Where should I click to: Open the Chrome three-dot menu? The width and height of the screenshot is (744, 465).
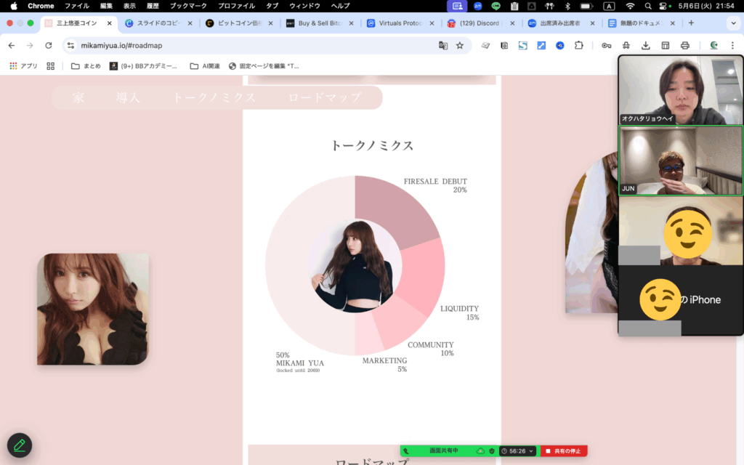click(x=732, y=46)
